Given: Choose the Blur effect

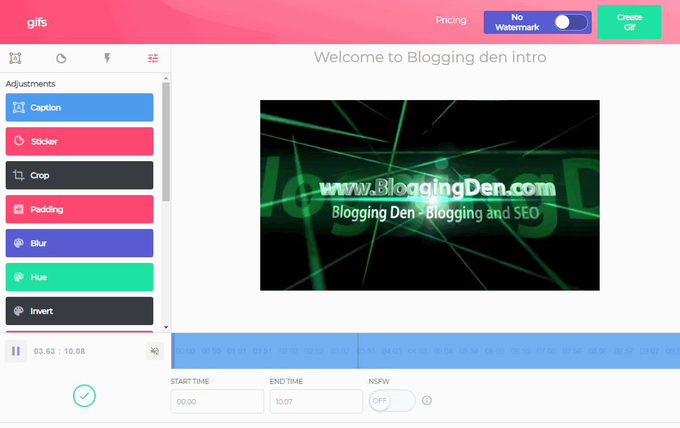Looking at the screenshot, I should tap(79, 243).
